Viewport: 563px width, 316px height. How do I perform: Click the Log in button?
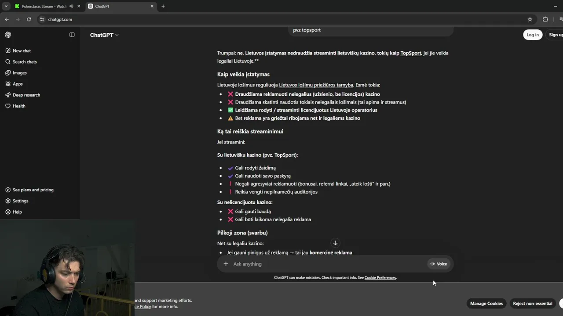coord(533,35)
